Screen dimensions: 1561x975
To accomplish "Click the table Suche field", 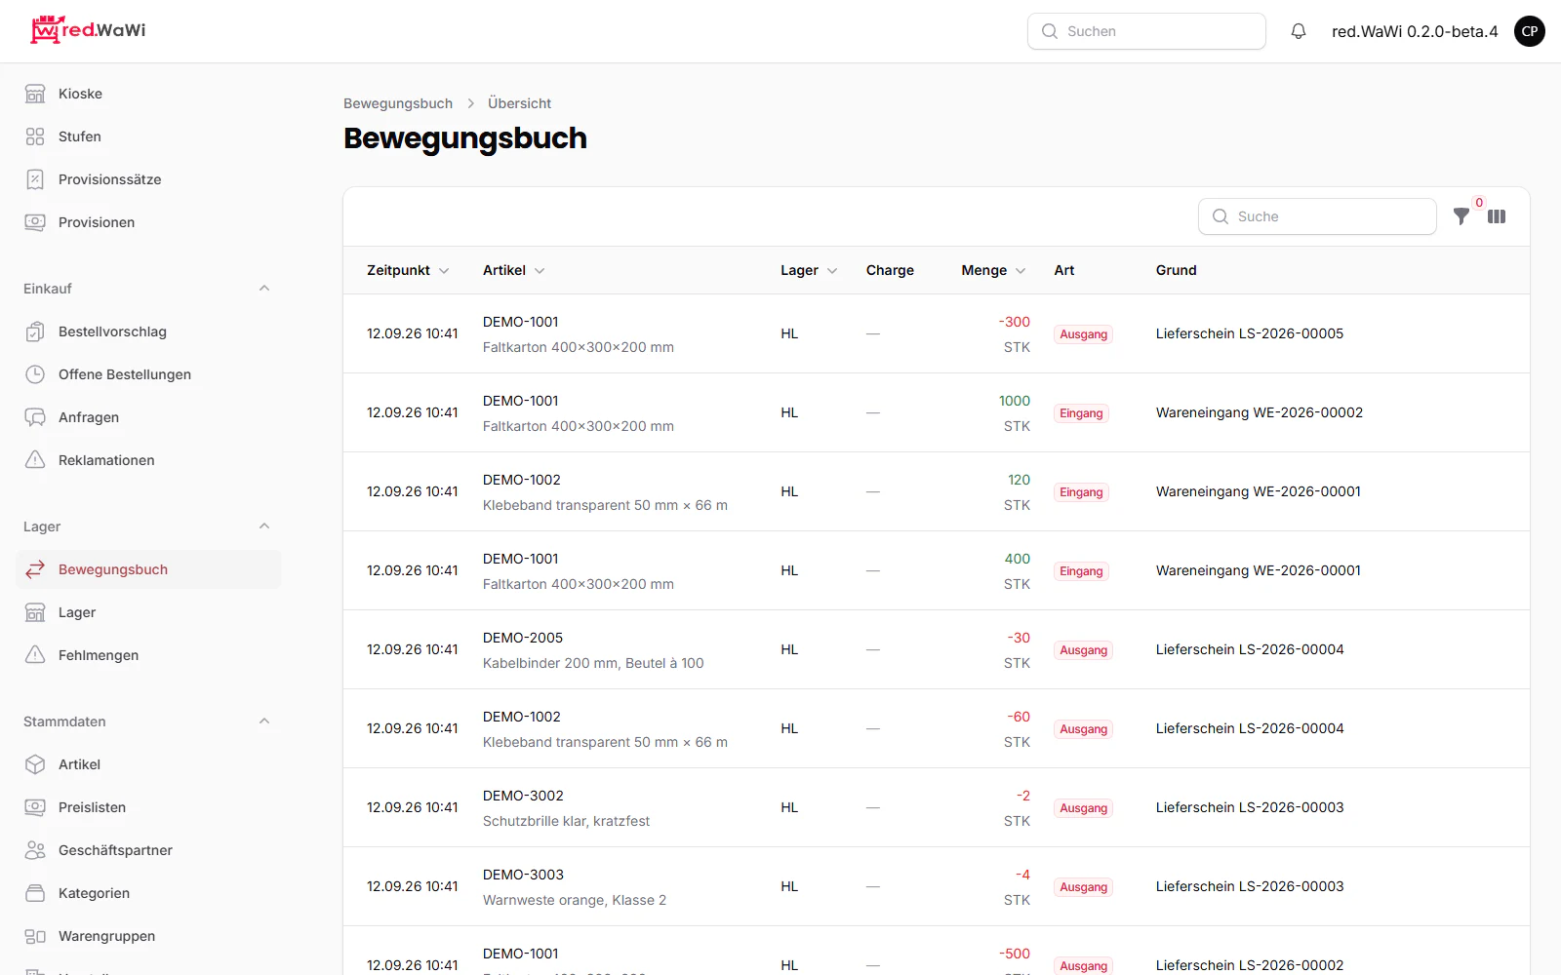I will coord(1317,216).
